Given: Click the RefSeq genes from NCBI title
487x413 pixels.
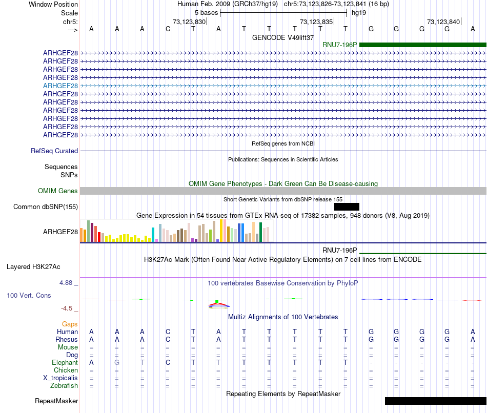Looking at the screenshot, I should click(283, 143).
